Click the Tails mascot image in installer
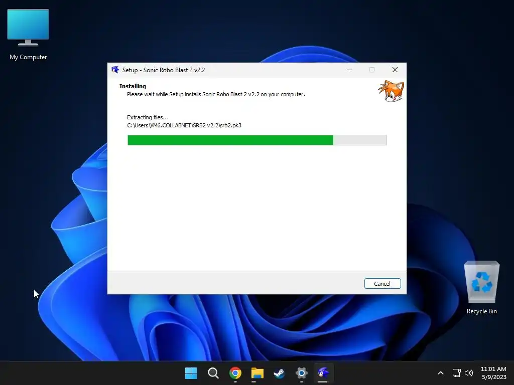514x385 pixels. tap(391, 91)
